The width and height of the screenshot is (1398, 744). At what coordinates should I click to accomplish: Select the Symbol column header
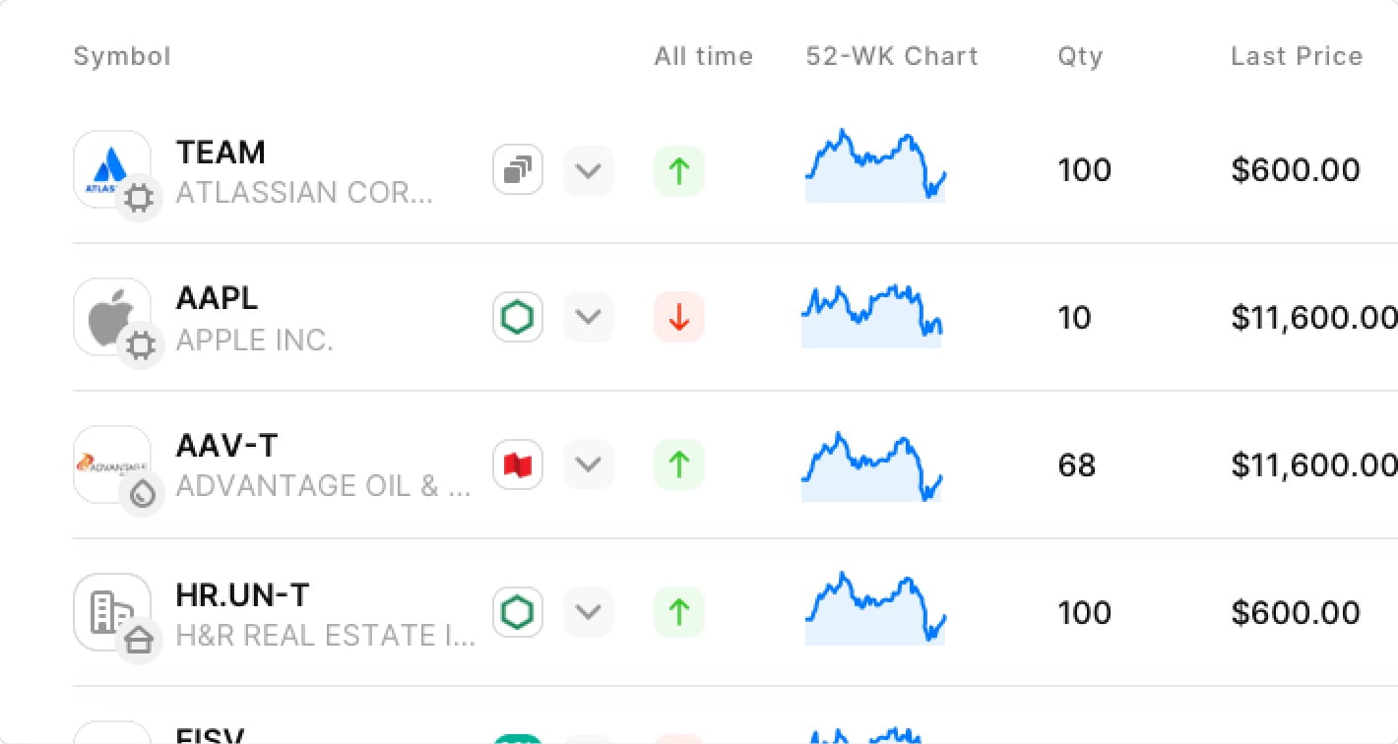coord(121,56)
